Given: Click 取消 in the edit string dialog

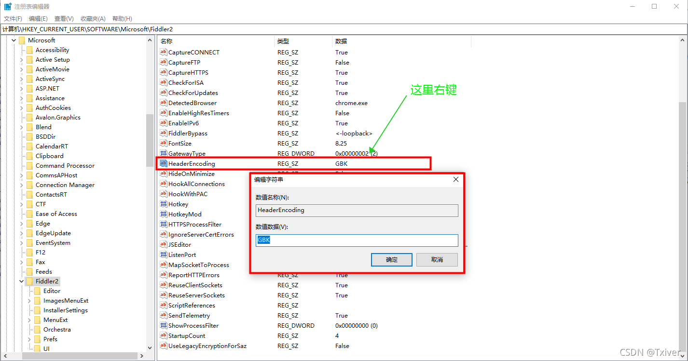Looking at the screenshot, I should click(437, 260).
